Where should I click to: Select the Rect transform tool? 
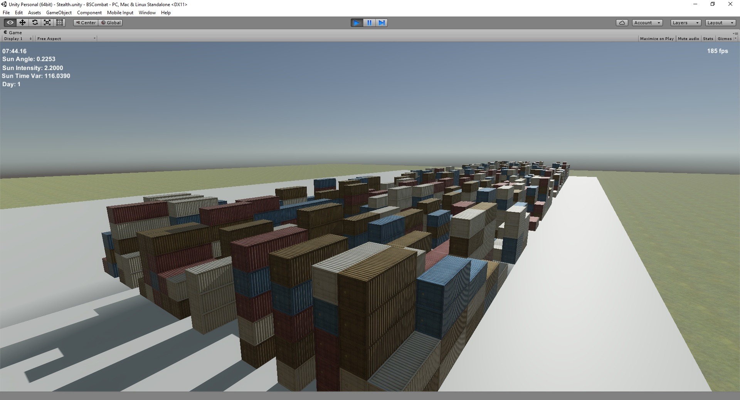pos(59,23)
